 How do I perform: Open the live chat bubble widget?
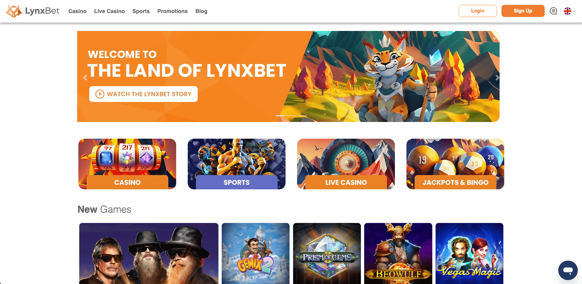coord(568,270)
